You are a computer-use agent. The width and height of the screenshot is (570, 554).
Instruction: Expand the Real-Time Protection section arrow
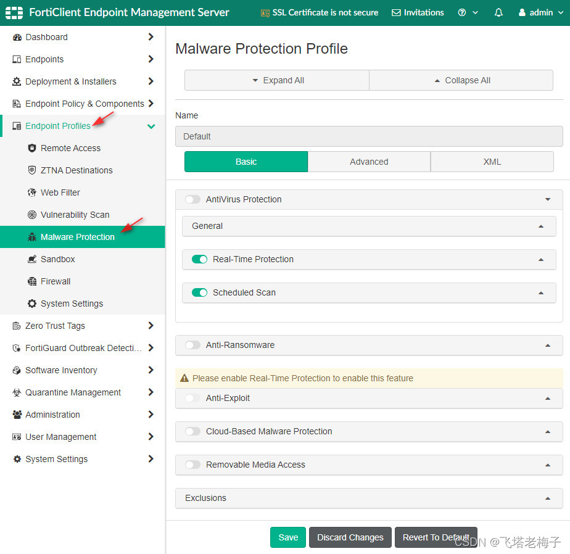[x=541, y=260]
